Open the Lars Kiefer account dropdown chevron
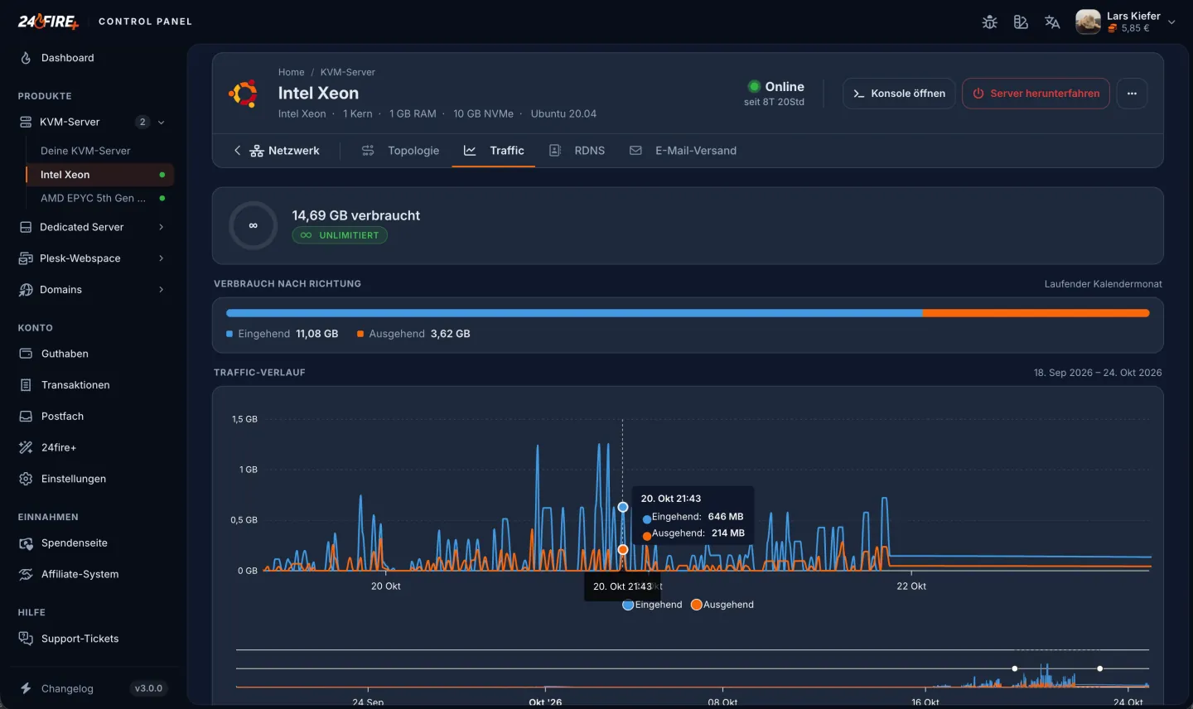Image resolution: width=1193 pixels, height=709 pixels. pyautogui.click(x=1171, y=22)
